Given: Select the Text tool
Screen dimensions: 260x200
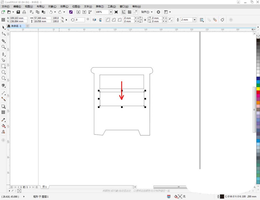Looking at the screenshot, I should [3, 86].
